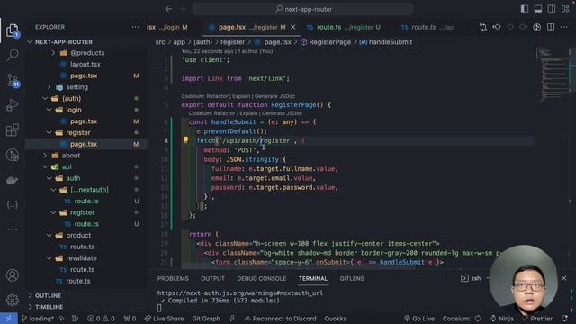Expand the OUTLINE section
The width and height of the screenshot is (576, 324).
pyautogui.click(x=48, y=295)
